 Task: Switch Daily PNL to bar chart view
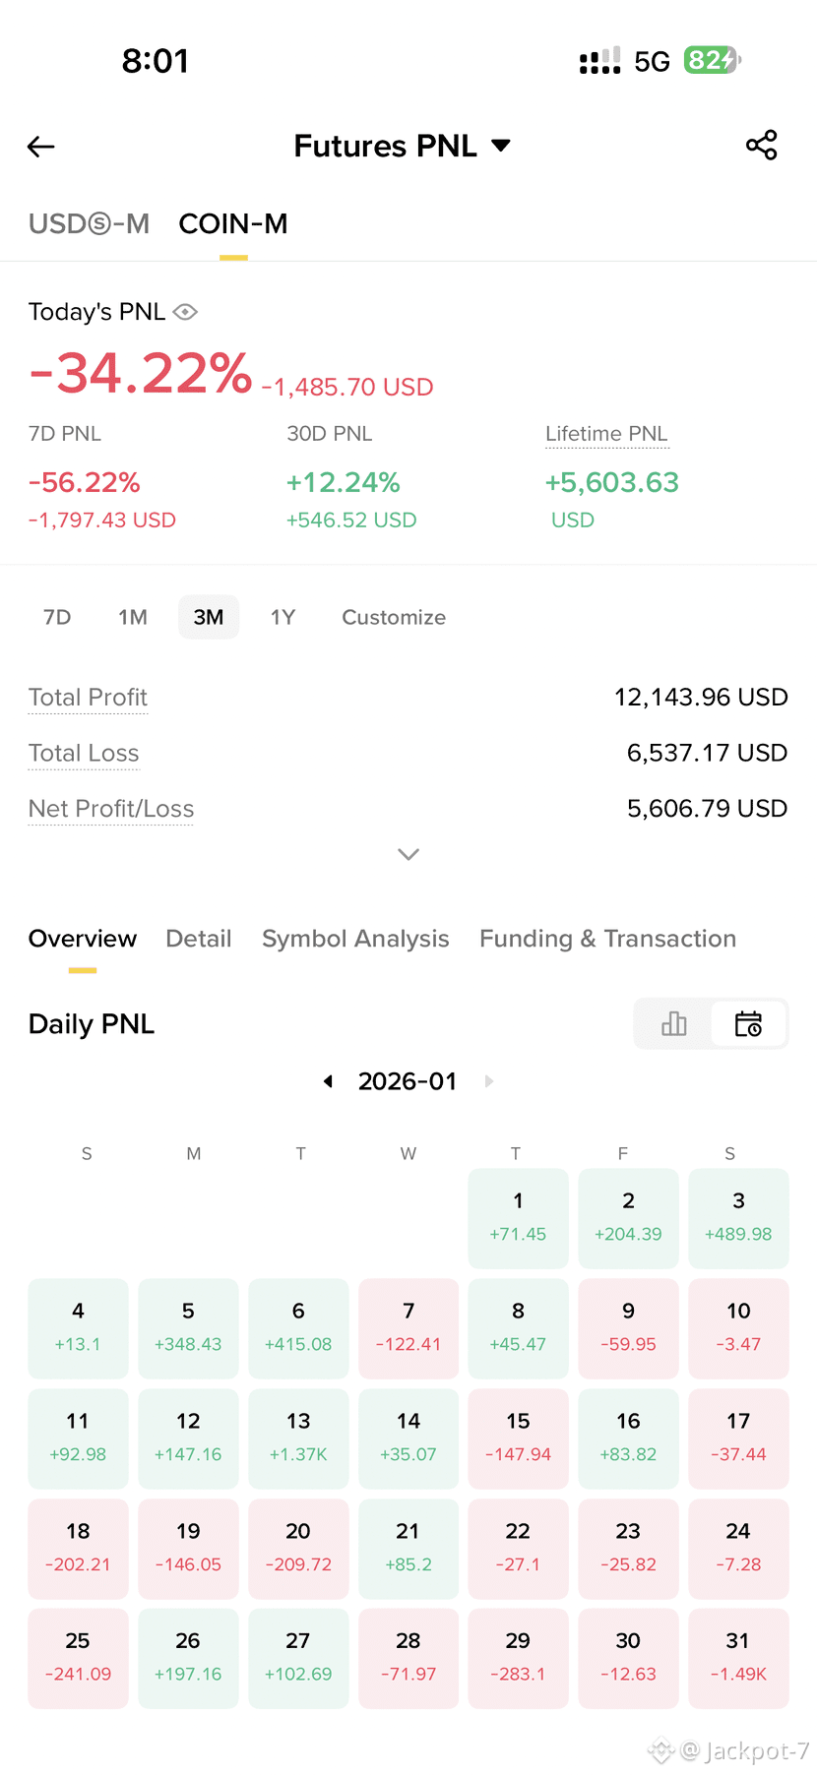pyautogui.click(x=674, y=1023)
